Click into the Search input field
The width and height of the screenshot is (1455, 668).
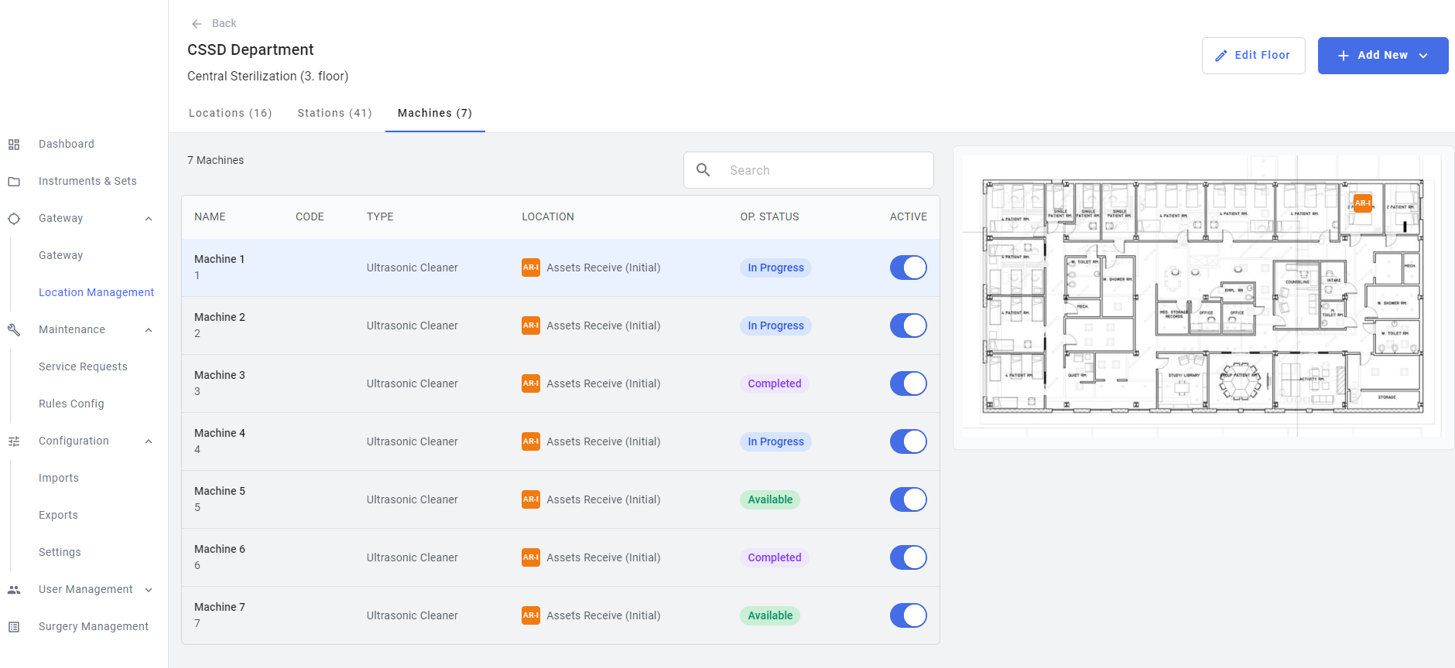point(809,170)
